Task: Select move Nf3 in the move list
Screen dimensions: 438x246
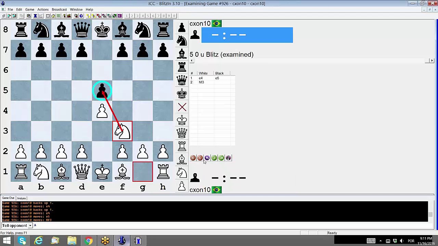Action: point(201,82)
